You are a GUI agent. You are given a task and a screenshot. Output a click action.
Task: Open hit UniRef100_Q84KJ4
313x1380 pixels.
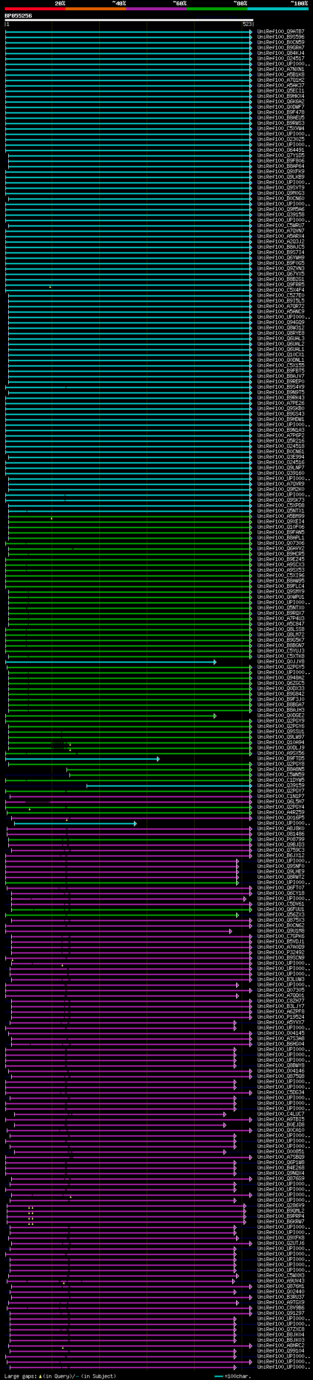click(x=281, y=53)
